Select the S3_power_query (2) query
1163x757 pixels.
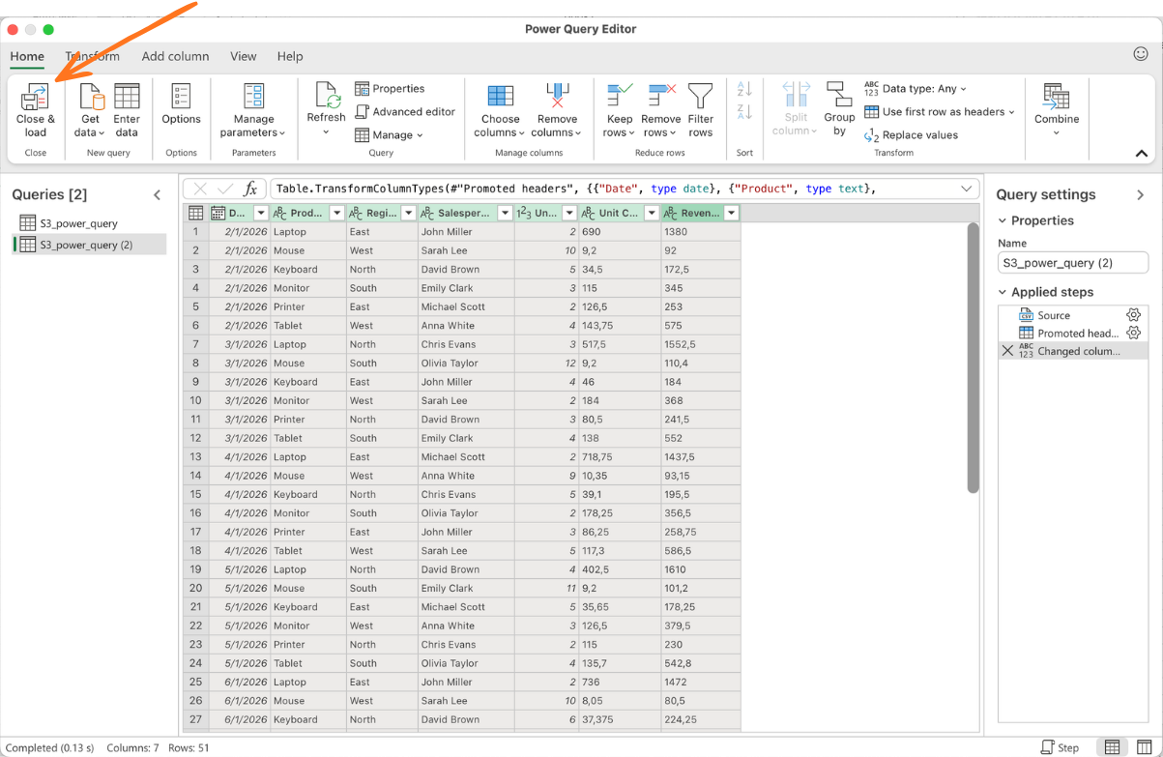[88, 246]
